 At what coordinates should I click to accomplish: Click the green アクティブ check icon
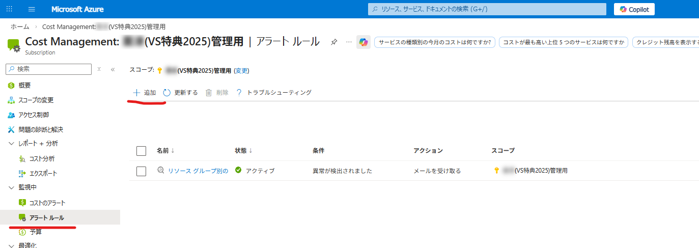(238, 170)
